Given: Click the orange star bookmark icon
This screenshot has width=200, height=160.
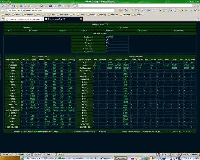Looking at the screenshot, I should 17,6.
